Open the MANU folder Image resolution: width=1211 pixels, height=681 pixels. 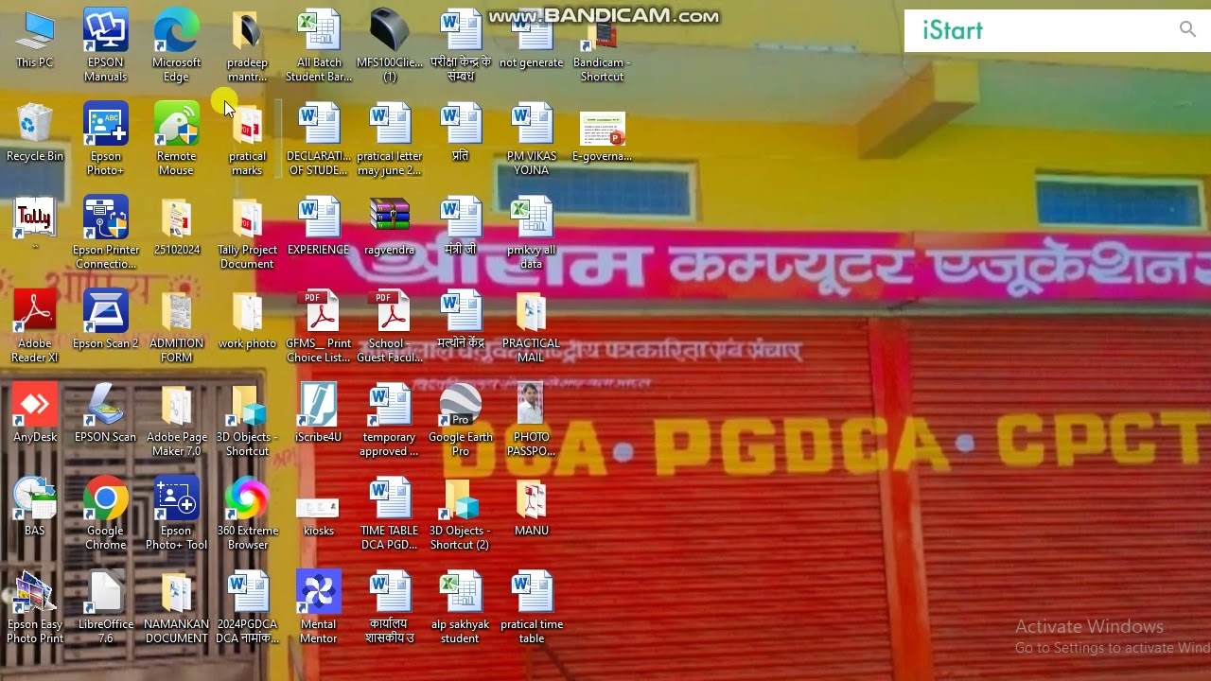pos(531,508)
